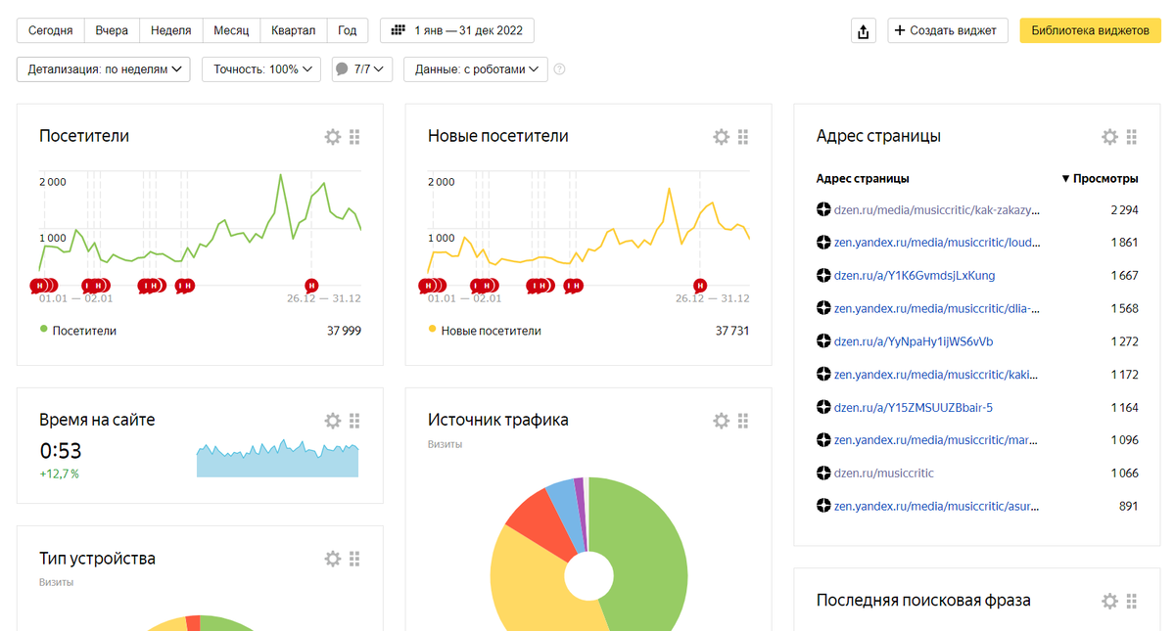Toggle Посетители legend item in visitors chart
The height and width of the screenshot is (631, 1175).
pos(78,331)
